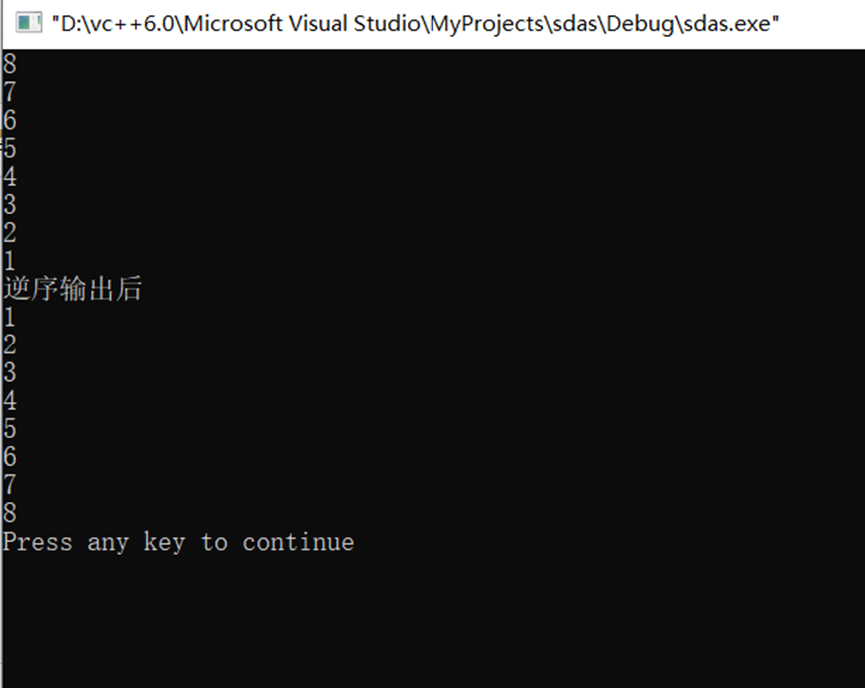This screenshot has width=865, height=688.
Task: Click the 6 in the descending number list
Action: (10, 120)
